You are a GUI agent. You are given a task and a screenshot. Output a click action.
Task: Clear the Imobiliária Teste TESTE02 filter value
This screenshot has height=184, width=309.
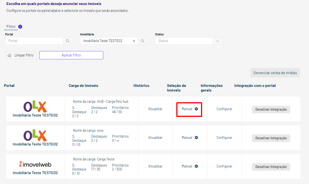[134, 41]
